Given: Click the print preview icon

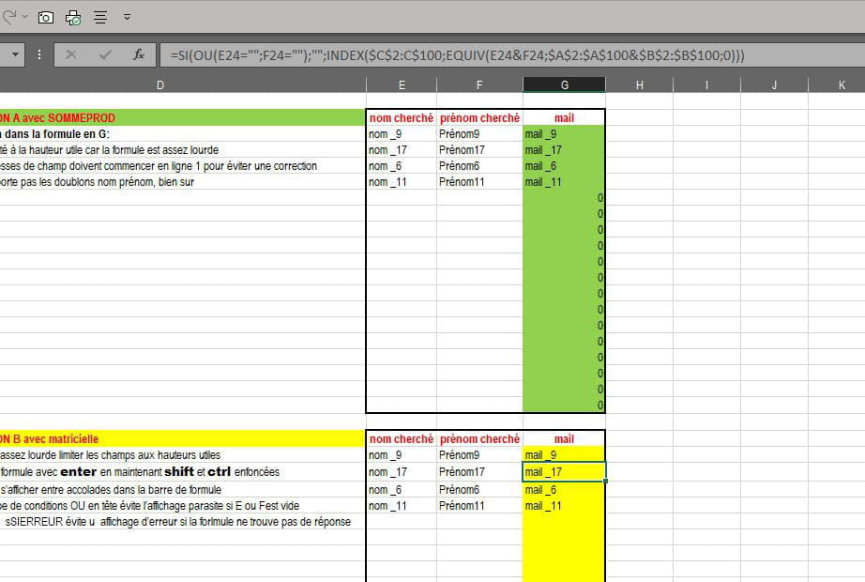Looking at the screenshot, I should pos(73,18).
